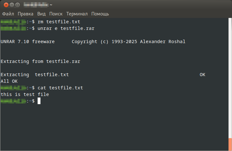Click the "this is test file" output
The width and height of the screenshot is (232, 151).
click(25, 94)
